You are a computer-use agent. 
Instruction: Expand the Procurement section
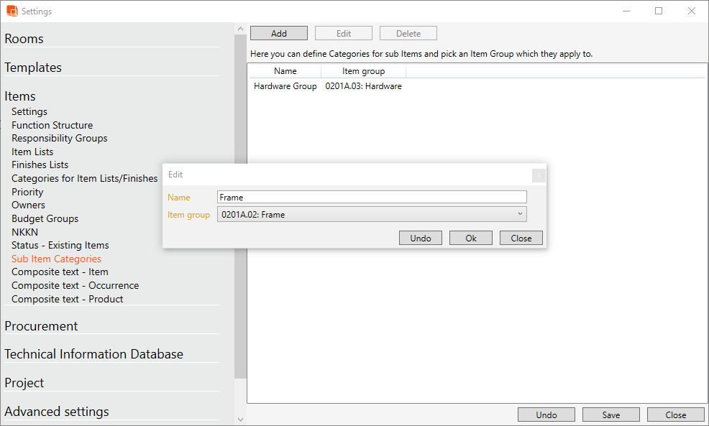pos(41,326)
